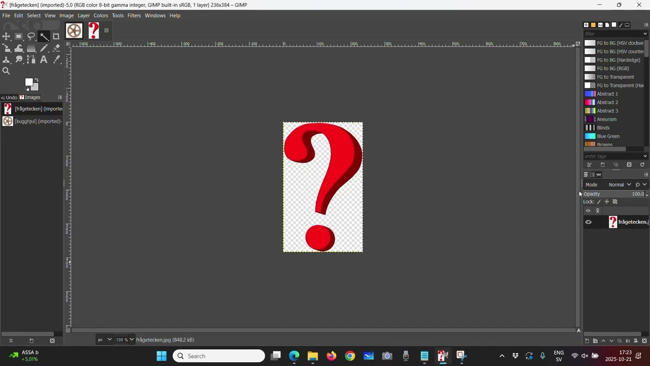Image resolution: width=650 pixels, height=366 pixels.
Task: Select the Fuzzy Select magic wand tool
Action: [44, 36]
